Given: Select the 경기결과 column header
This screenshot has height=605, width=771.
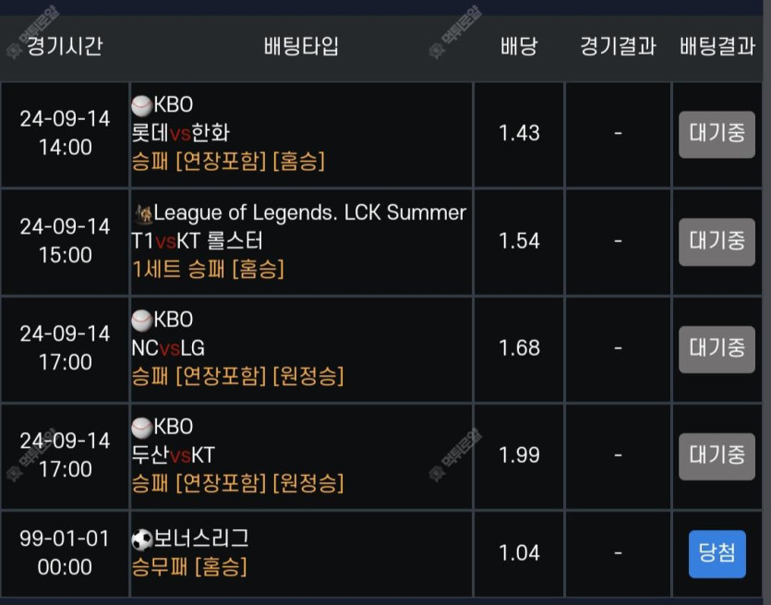Looking at the screenshot, I should 618,46.
